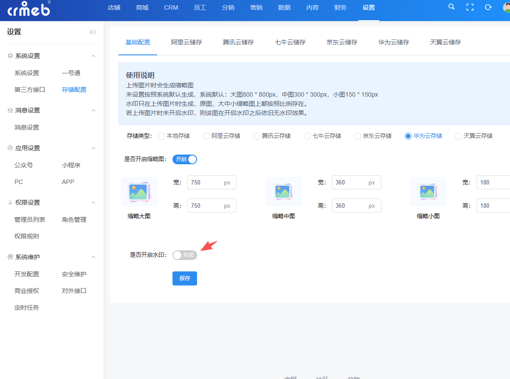Click the fullscreen toggle icon

pyautogui.click(x=470, y=7)
